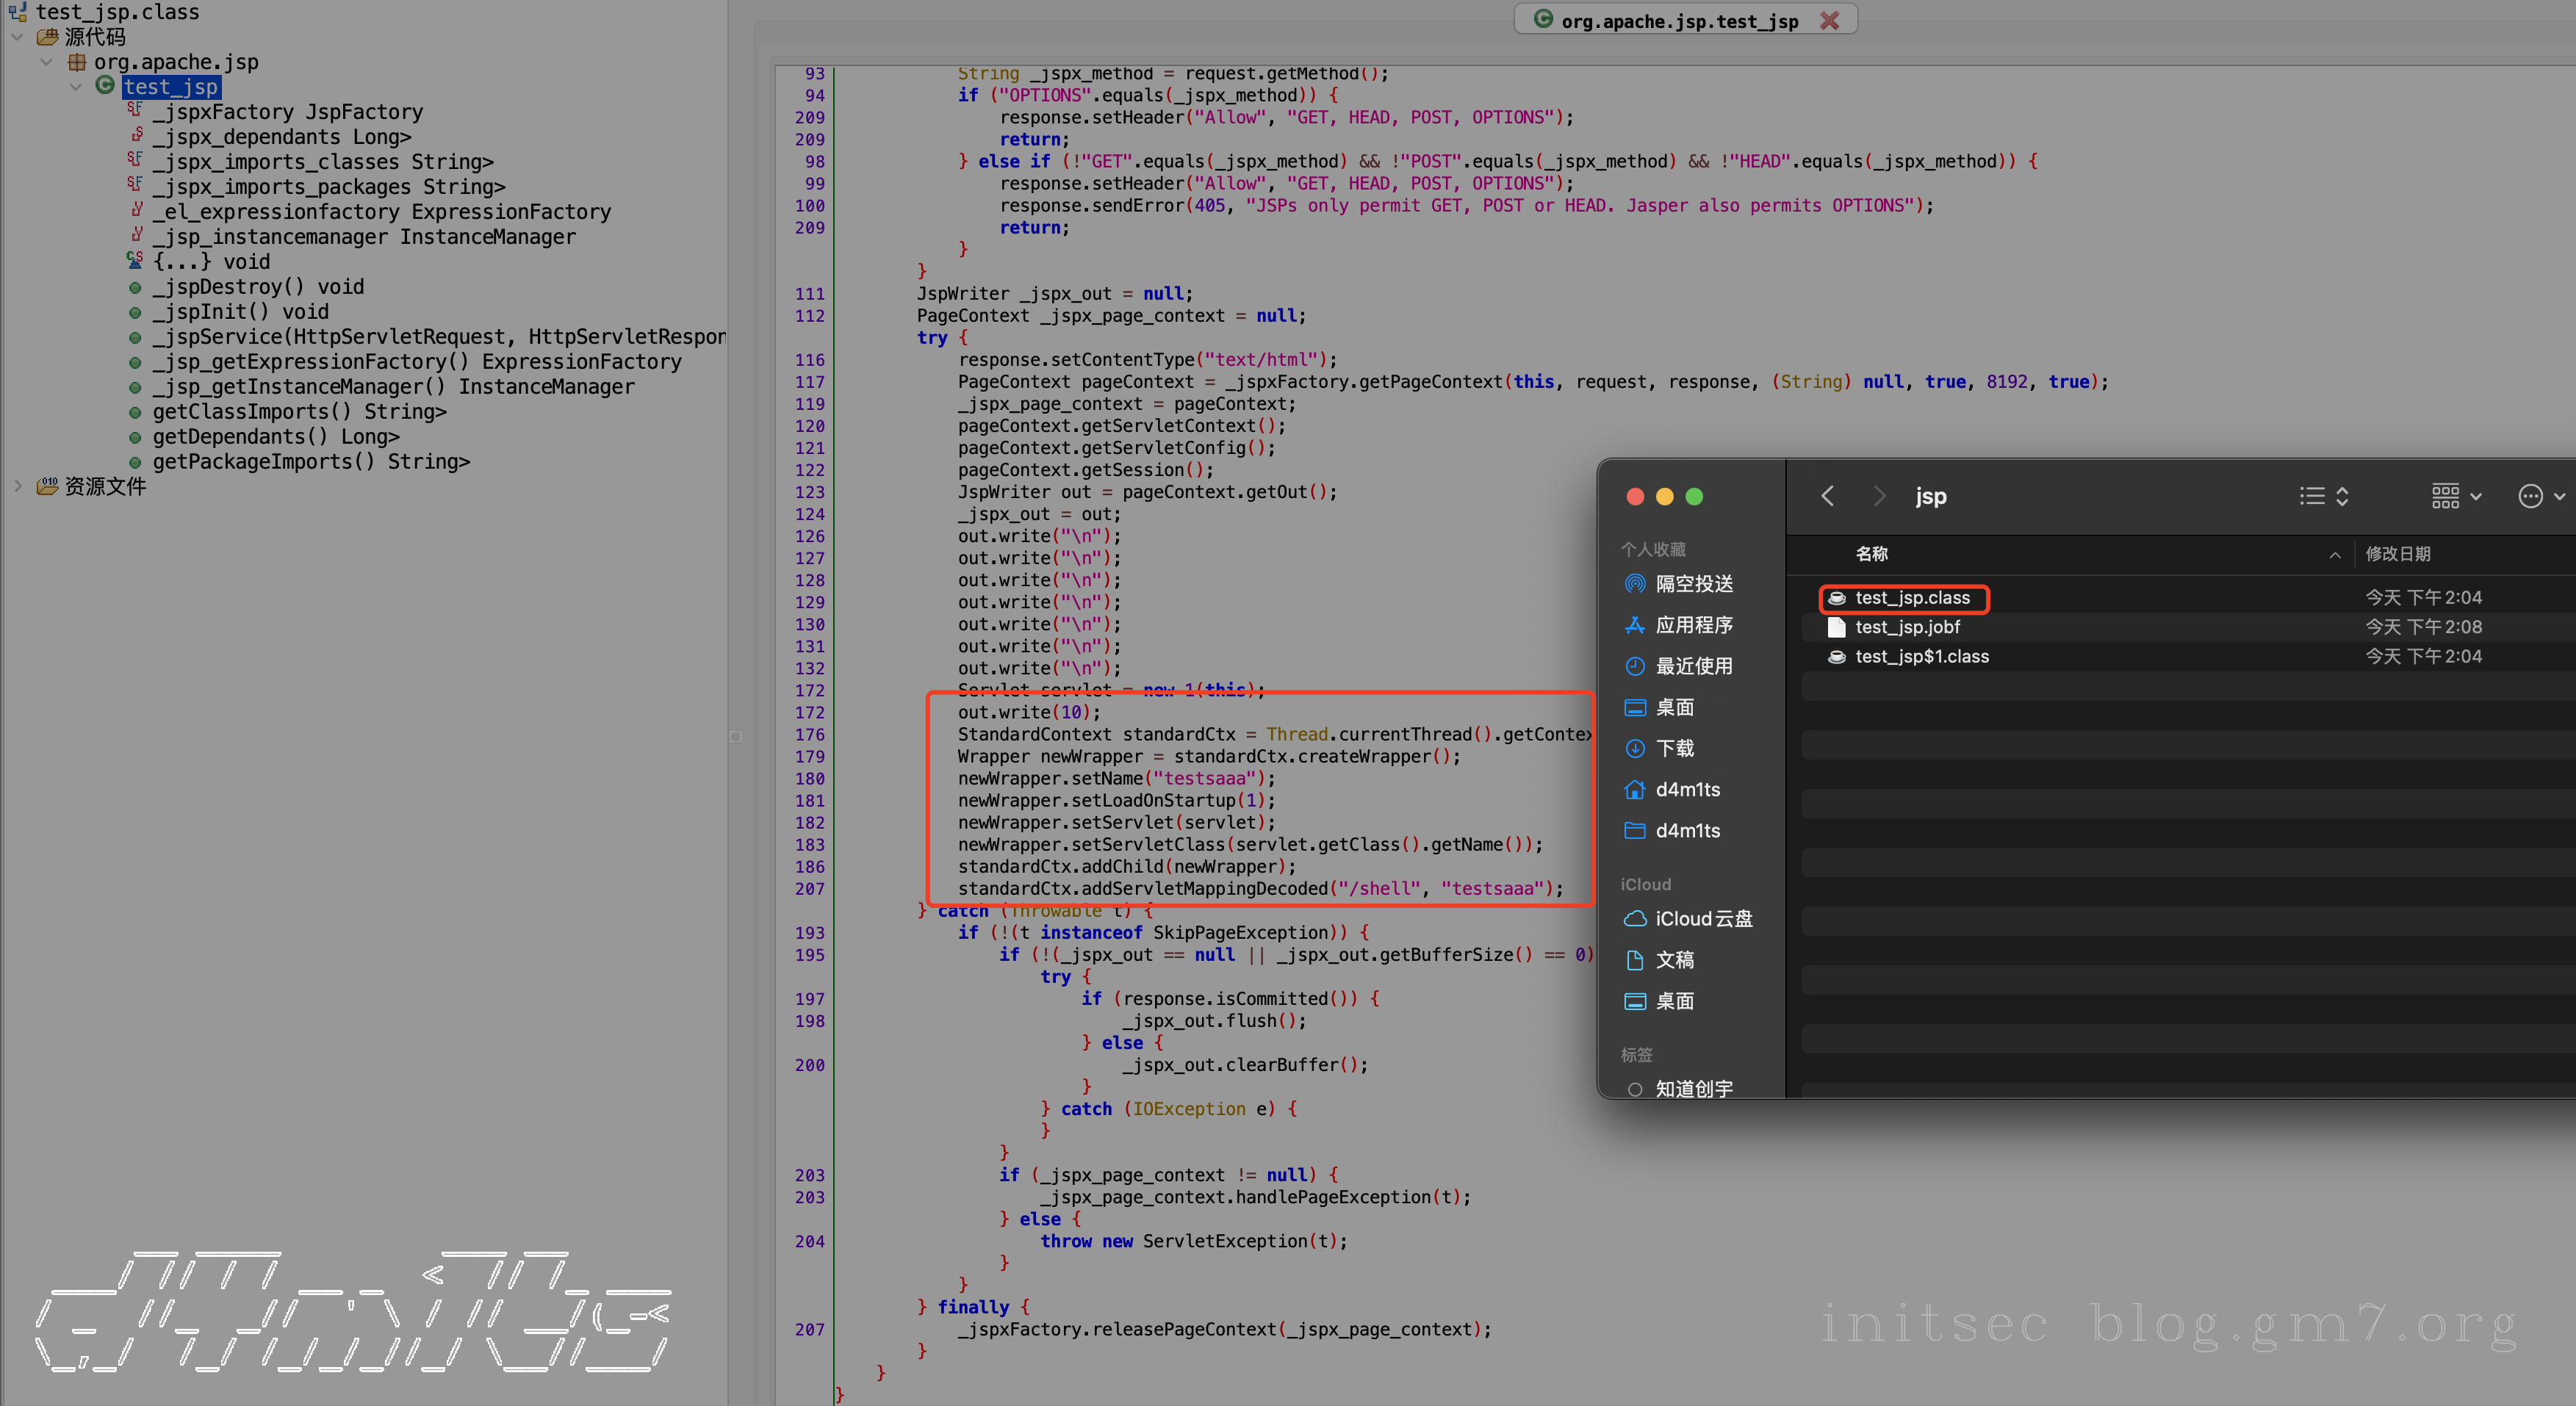Open the _jspInit() void method
The height and width of the screenshot is (1406, 2576).
click(x=240, y=312)
